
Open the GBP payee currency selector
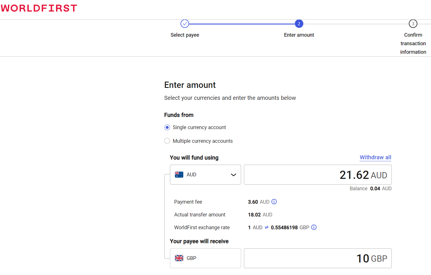(x=205, y=258)
